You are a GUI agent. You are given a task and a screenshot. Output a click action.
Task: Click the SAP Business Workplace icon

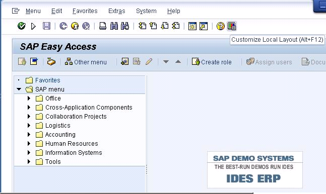(51, 62)
